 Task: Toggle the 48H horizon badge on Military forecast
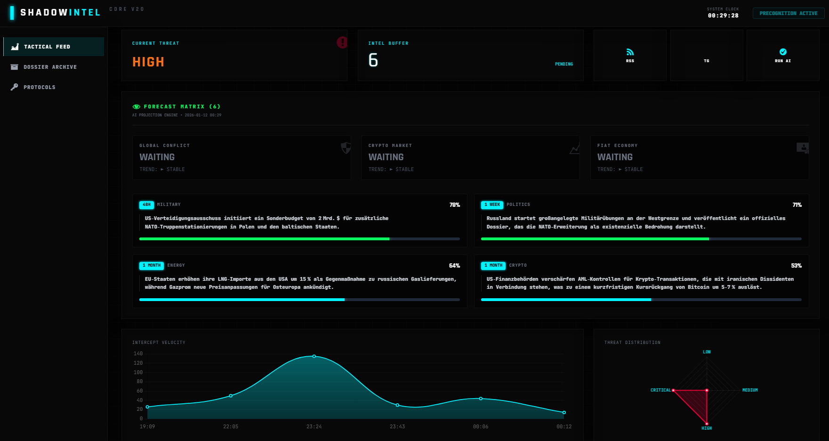146,205
